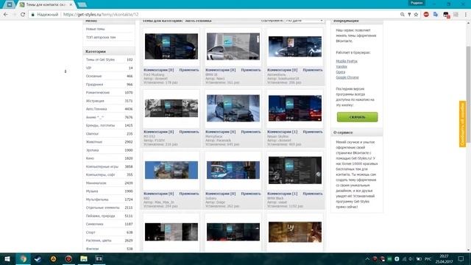Close the current browser tab
The width and height of the screenshot is (471, 265).
[x=71, y=4]
